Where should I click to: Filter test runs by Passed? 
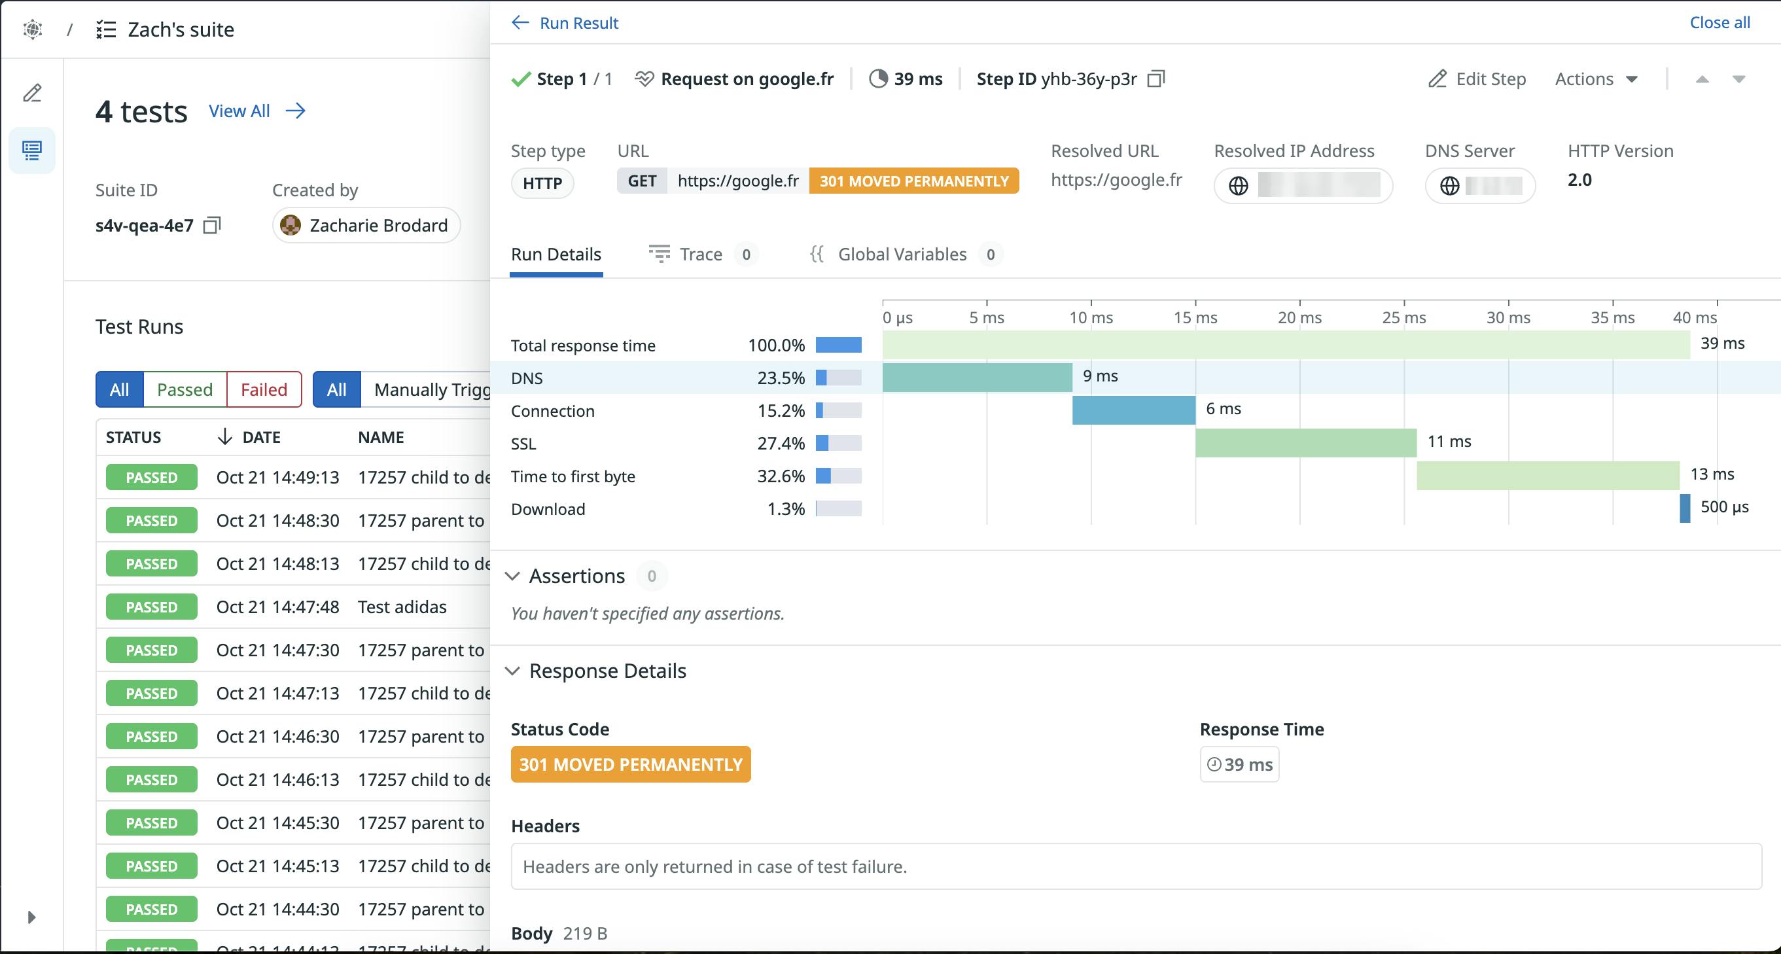pyautogui.click(x=185, y=389)
